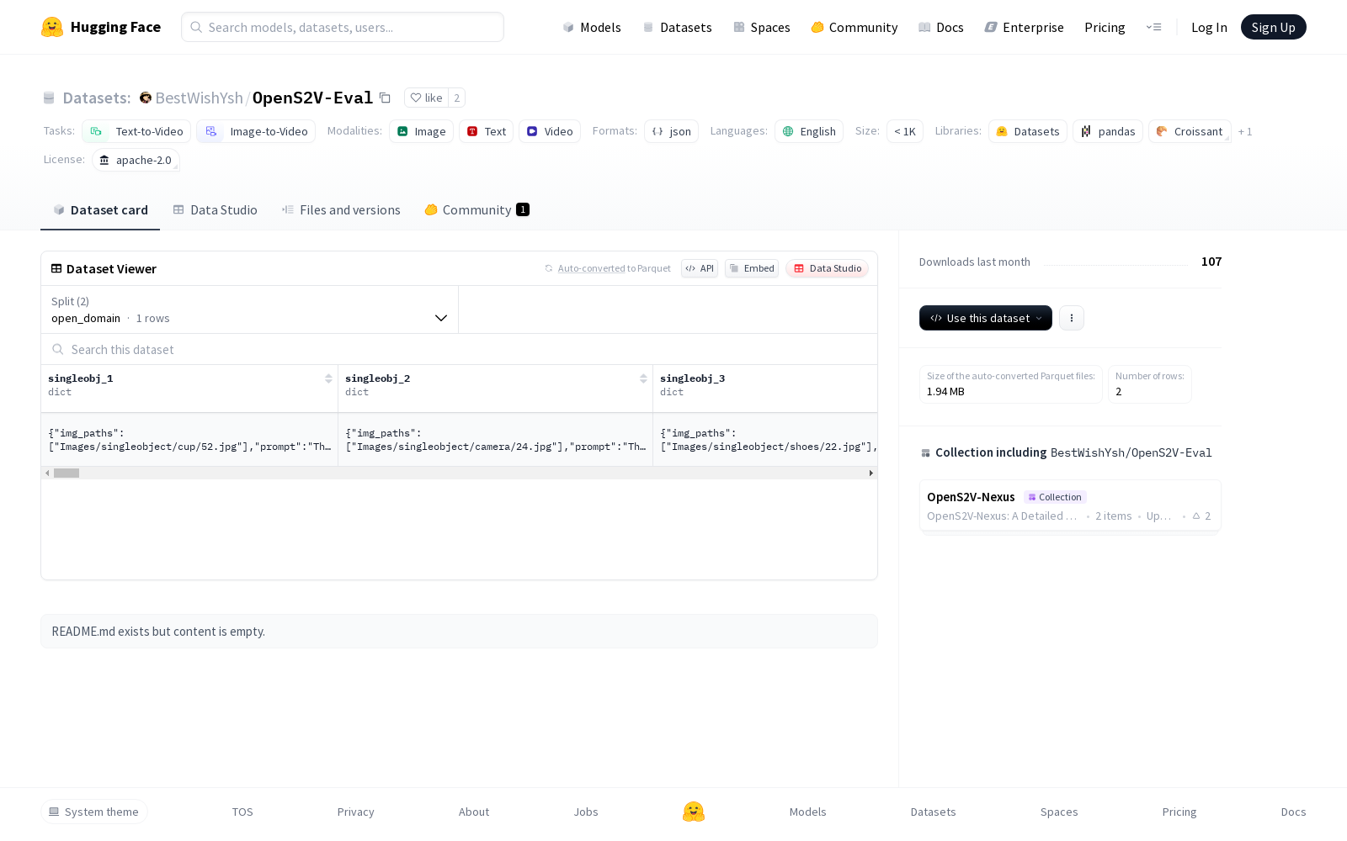This screenshot has width=1347, height=841.
Task: Open the Use this dataset dropdown
Action: click(985, 318)
